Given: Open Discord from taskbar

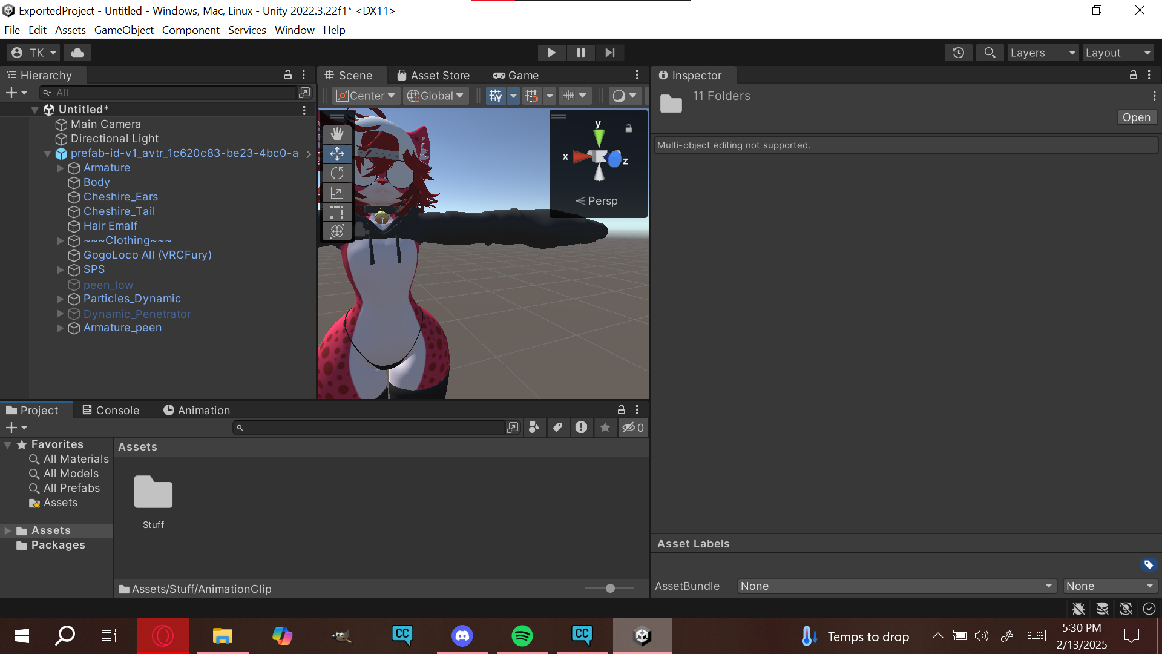Looking at the screenshot, I should tap(462, 636).
